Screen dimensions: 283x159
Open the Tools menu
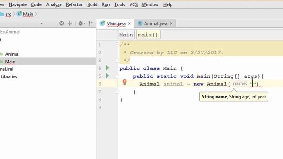click(x=119, y=4)
